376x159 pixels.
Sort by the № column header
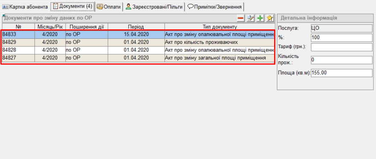[18, 26]
